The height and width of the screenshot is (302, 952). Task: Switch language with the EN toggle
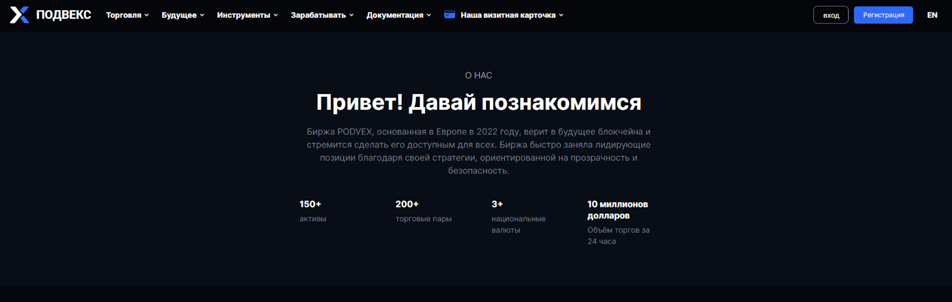(x=932, y=15)
